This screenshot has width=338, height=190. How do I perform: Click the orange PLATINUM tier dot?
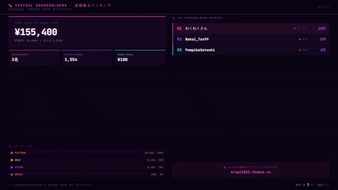pos(12,153)
